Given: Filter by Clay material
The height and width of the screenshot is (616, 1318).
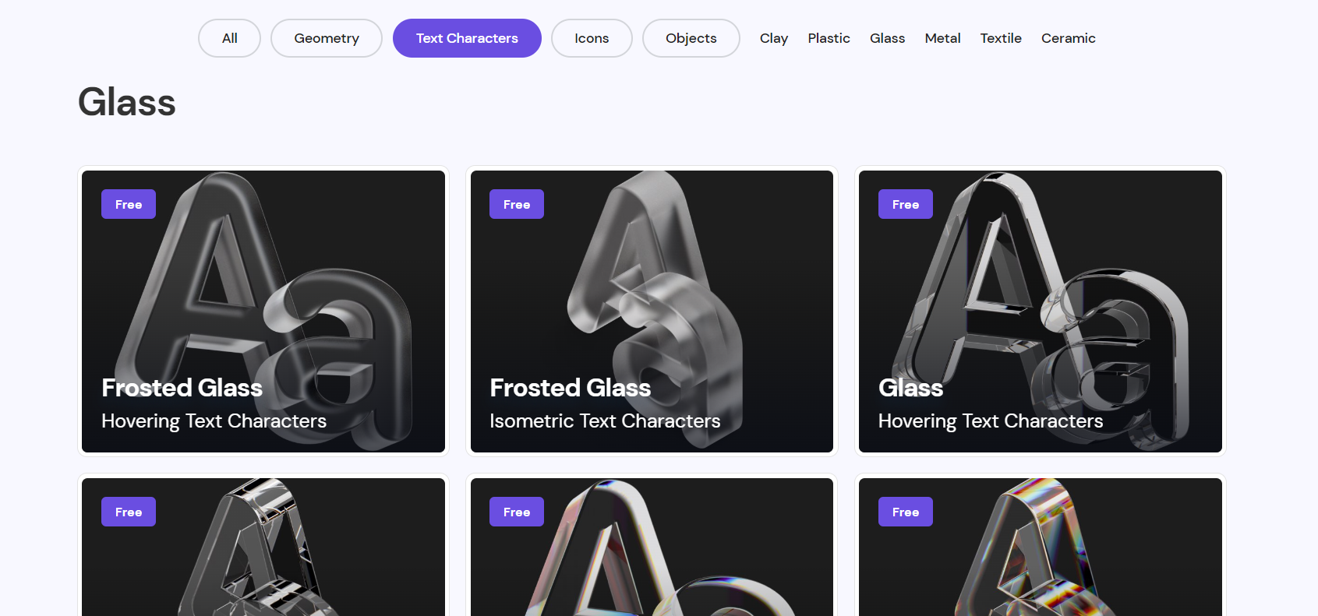Looking at the screenshot, I should (x=774, y=38).
